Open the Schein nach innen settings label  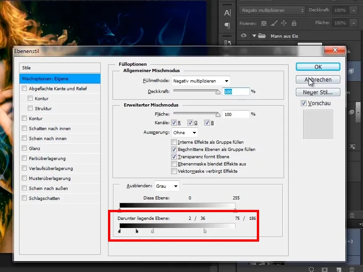[x=48, y=138]
